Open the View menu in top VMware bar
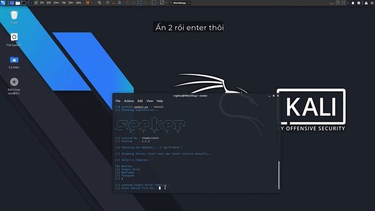375x211 pixels. pyautogui.click(x=56, y=2)
